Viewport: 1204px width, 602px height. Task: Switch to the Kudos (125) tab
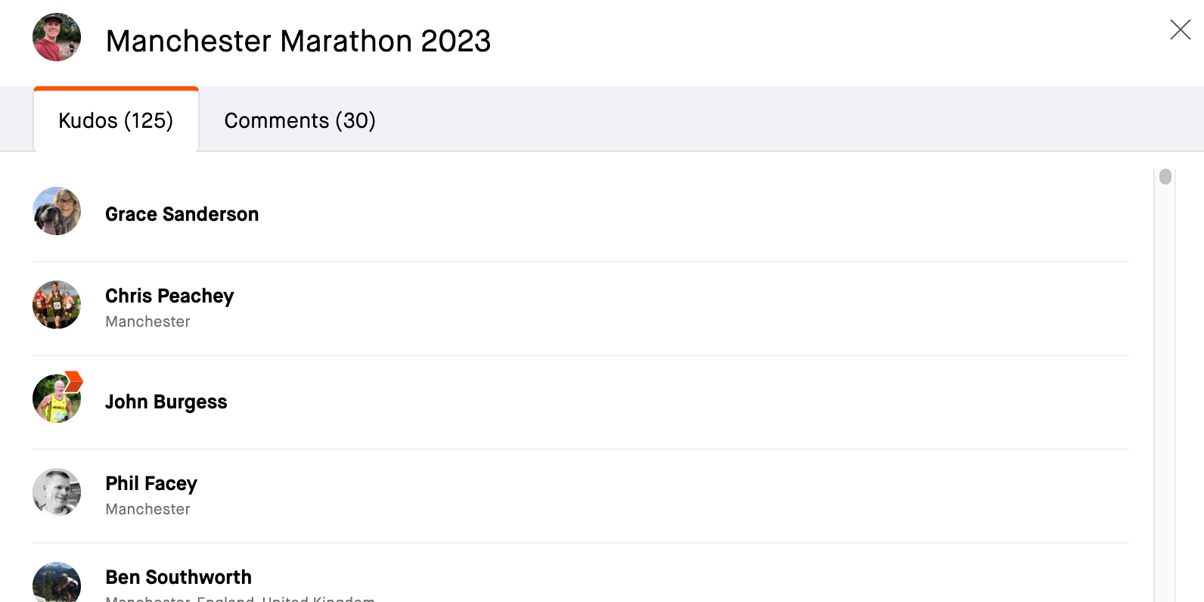tap(116, 120)
